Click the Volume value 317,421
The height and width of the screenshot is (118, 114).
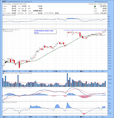pyautogui.click(x=103, y=13)
